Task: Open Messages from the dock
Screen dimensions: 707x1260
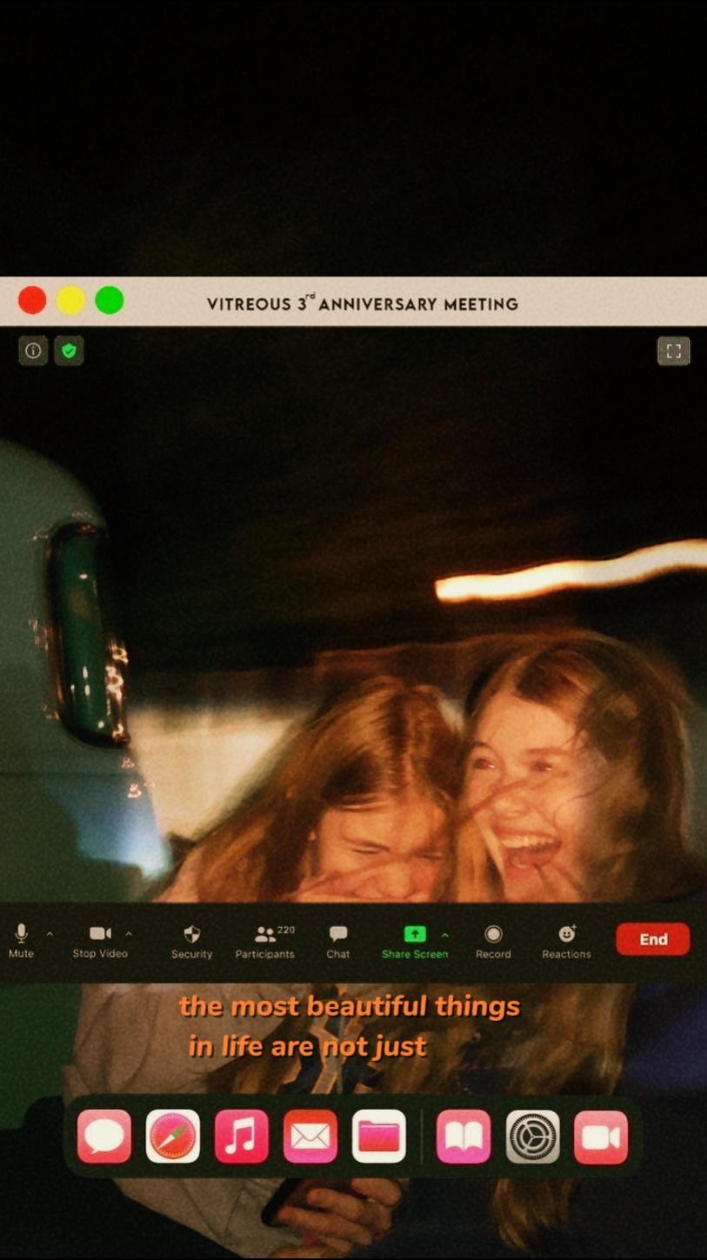Action: pos(104,1137)
